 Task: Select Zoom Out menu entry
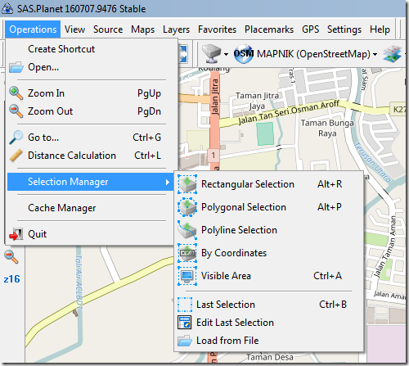click(x=91, y=111)
